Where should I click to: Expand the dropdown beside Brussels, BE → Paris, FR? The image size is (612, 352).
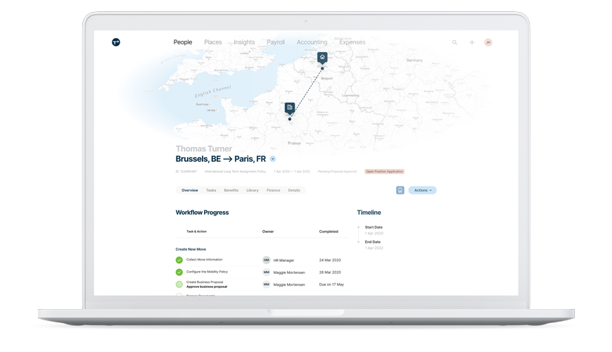273,159
